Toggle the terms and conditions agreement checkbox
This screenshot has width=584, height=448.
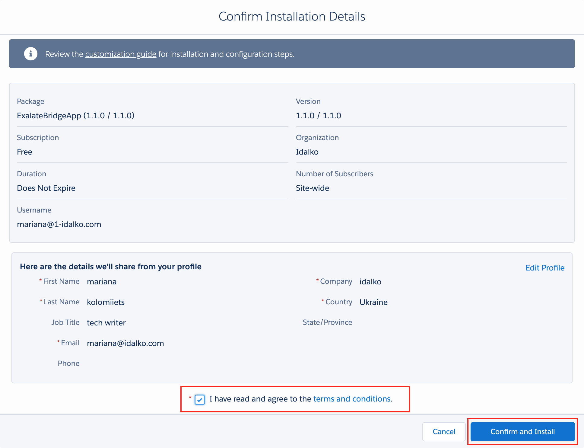pos(200,399)
